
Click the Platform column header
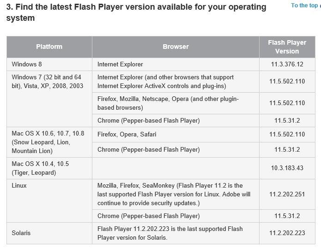pyautogui.click(x=49, y=47)
